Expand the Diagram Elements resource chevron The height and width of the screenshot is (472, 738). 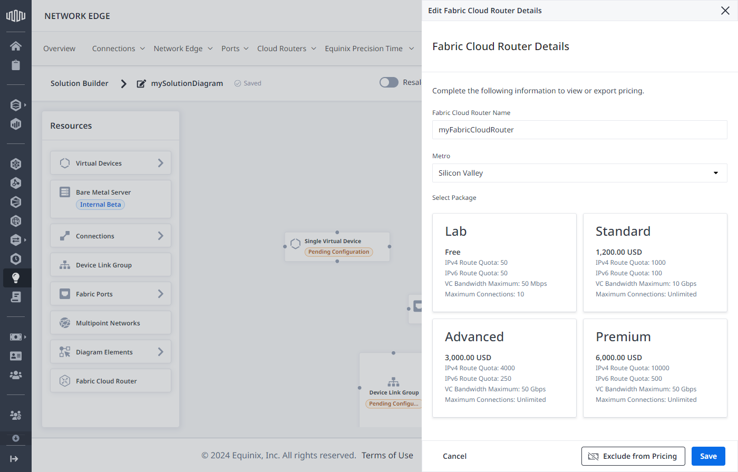coord(161,352)
